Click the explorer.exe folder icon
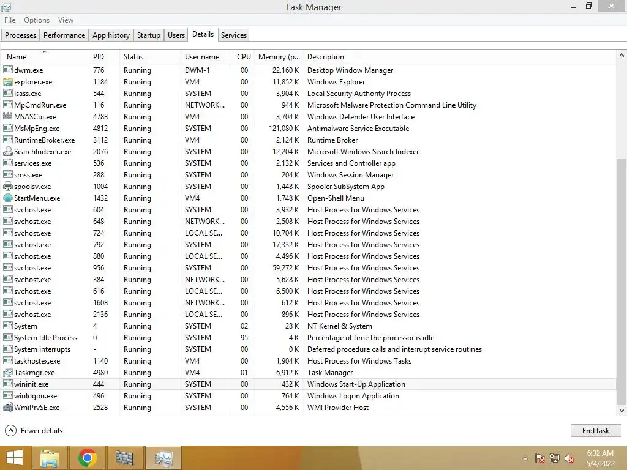The image size is (627, 470). [x=7, y=82]
